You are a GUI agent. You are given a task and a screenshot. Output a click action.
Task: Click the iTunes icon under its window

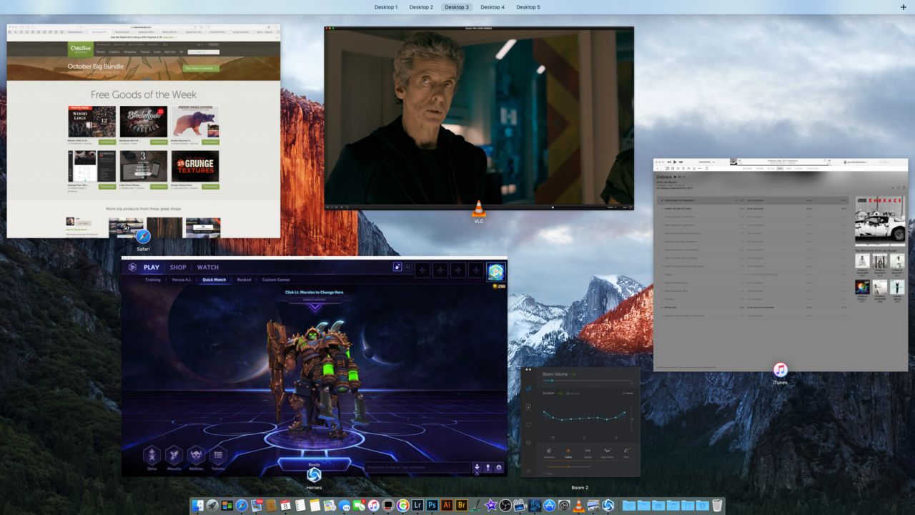pyautogui.click(x=780, y=370)
